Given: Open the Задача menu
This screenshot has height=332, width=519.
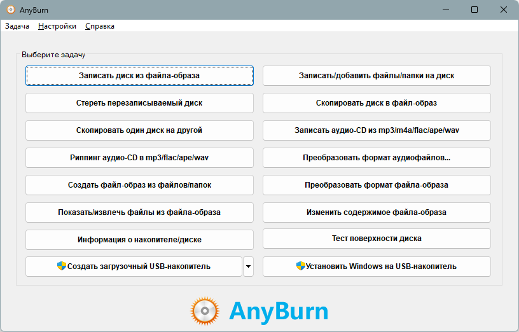Looking at the screenshot, I should [x=17, y=26].
